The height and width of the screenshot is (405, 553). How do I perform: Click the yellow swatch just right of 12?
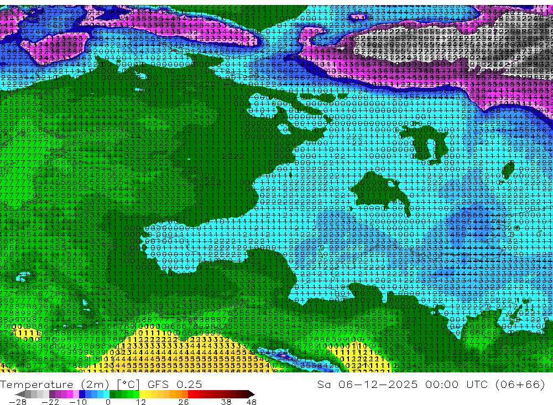[142, 394]
